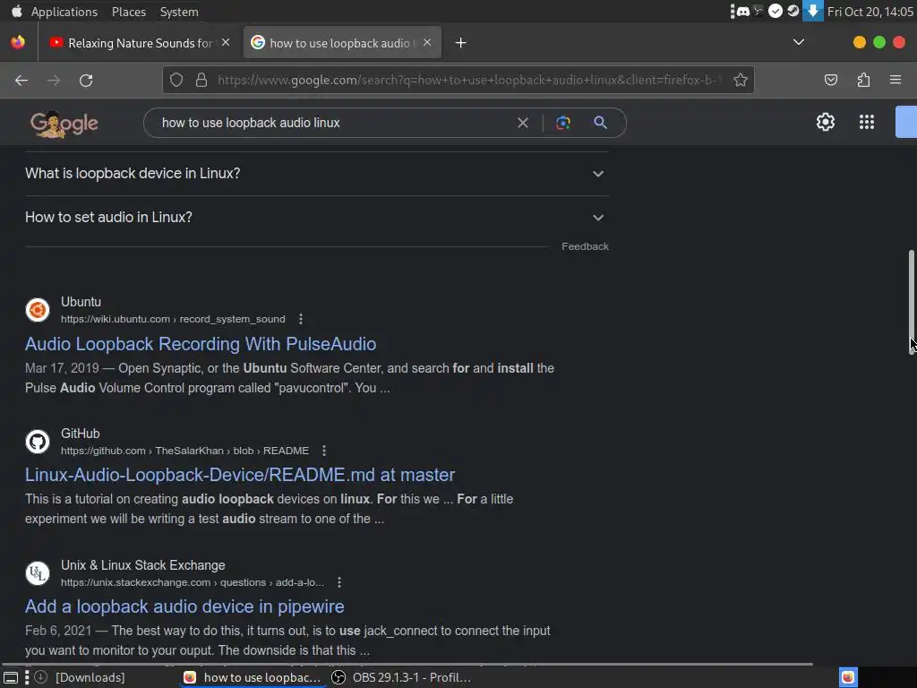Open Linux-Audio-Loopback-Device README link
The image size is (917, 688).
click(240, 475)
